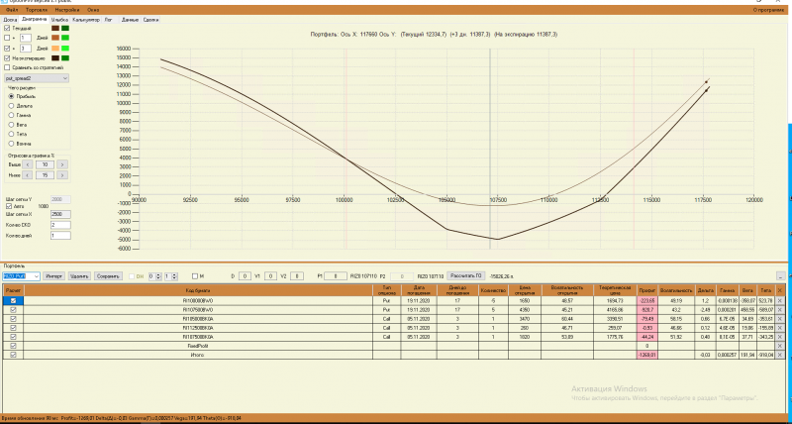Image resolution: width=792 pixels, height=424 pixels.
Task: Select the 'Дельта' radio button
Action: tap(11, 106)
